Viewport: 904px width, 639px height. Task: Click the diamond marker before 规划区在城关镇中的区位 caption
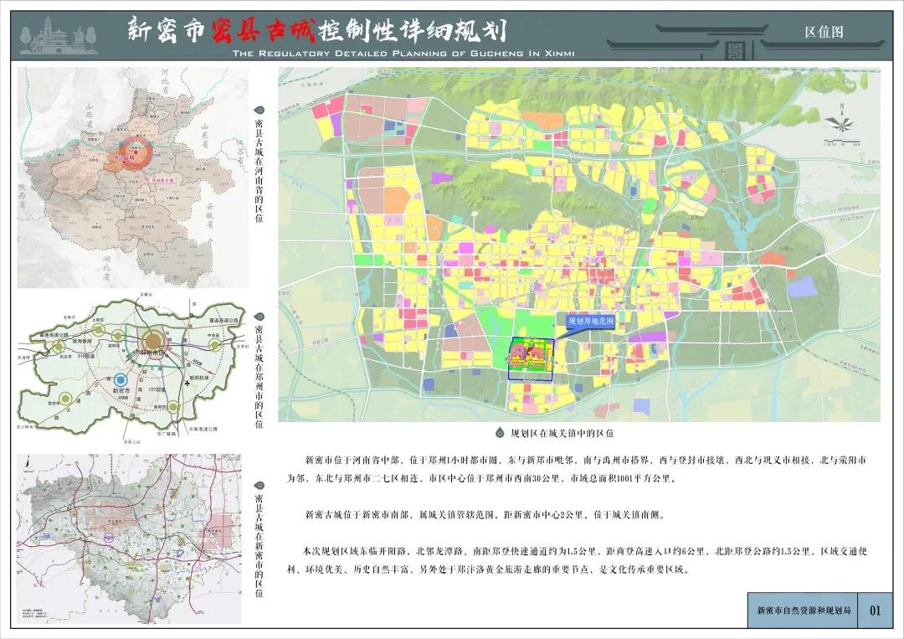(x=500, y=433)
